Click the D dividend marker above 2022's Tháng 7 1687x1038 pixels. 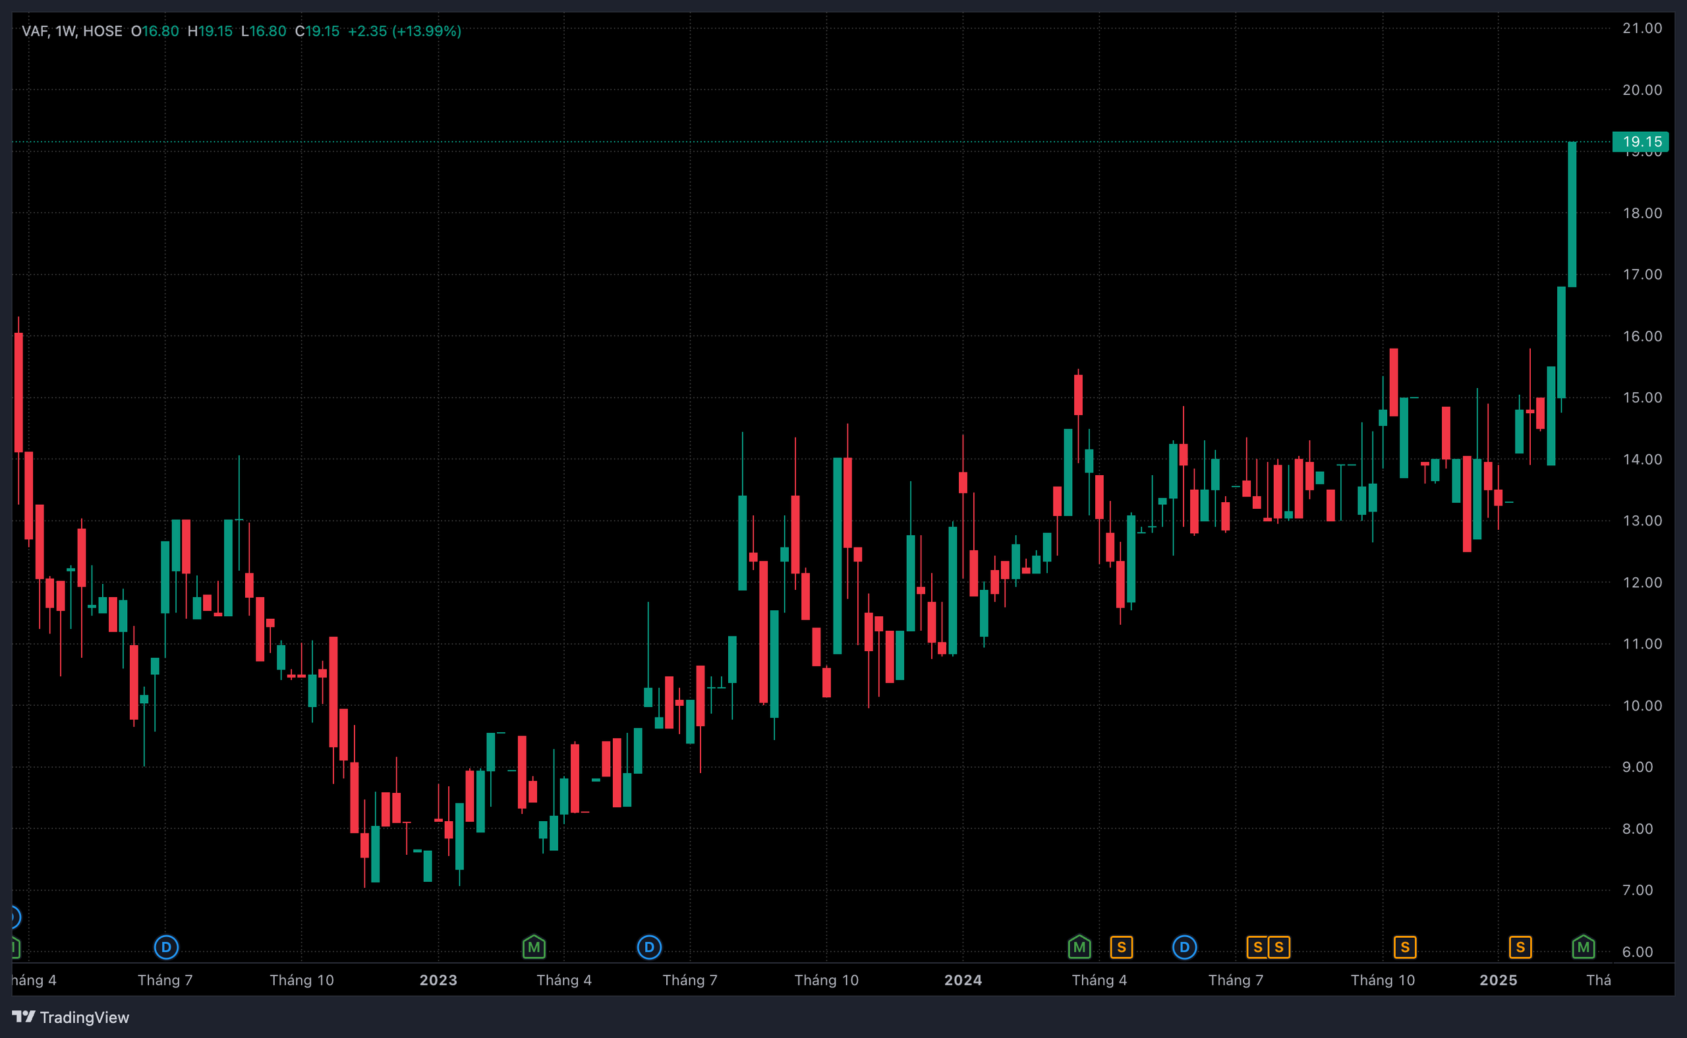tap(166, 948)
